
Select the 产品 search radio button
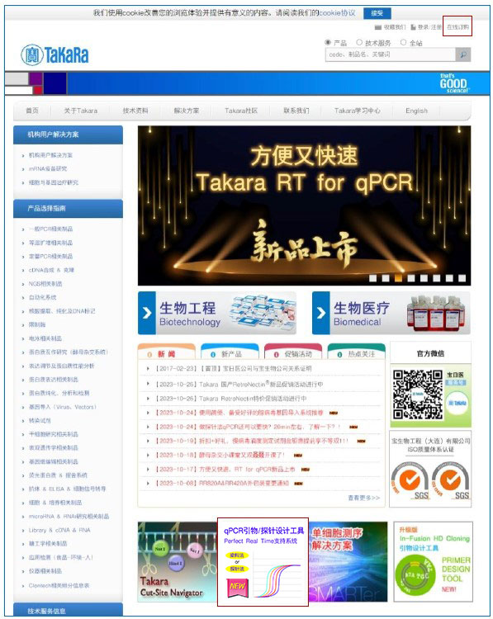point(328,42)
